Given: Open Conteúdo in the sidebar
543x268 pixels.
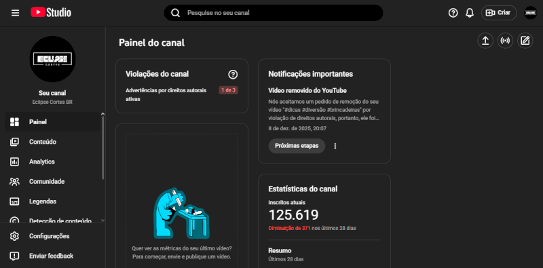Looking at the screenshot, I should pyautogui.click(x=52, y=142).
